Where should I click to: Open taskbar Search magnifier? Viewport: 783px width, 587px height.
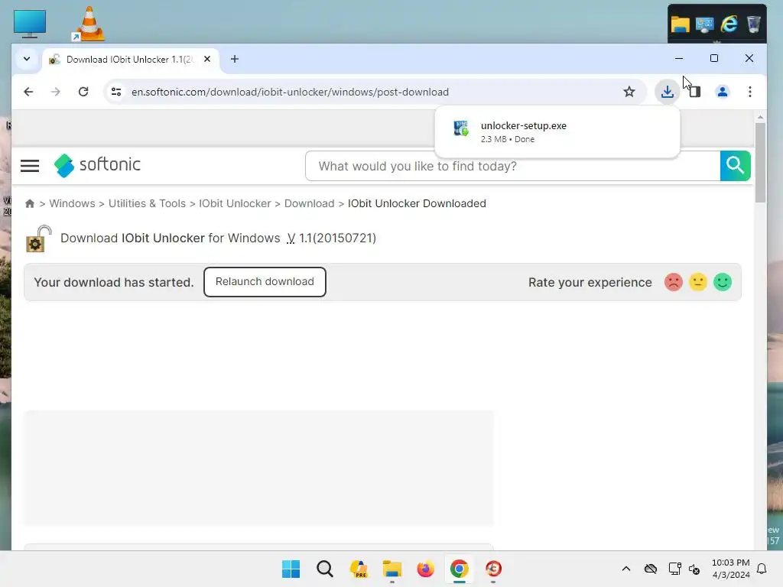click(x=324, y=569)
